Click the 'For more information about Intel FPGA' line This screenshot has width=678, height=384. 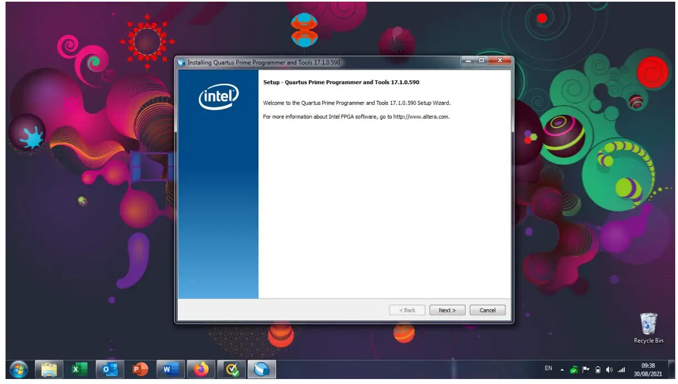[356, 117]
